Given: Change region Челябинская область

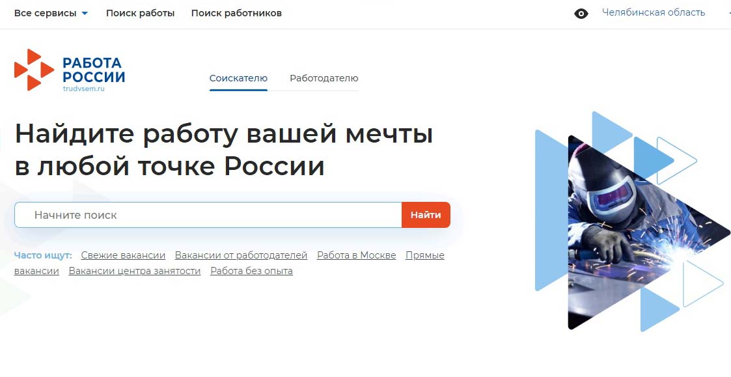Looking at the screenshot, I should click(654, 12).
